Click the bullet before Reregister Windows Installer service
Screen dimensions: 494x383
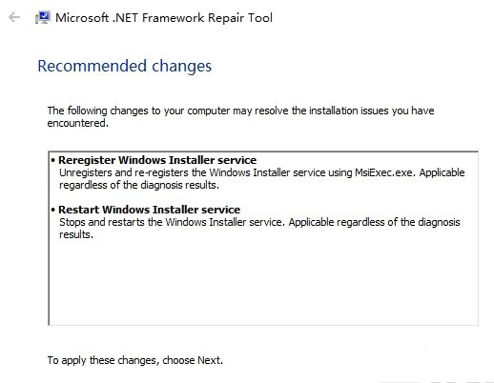[53, 160]
